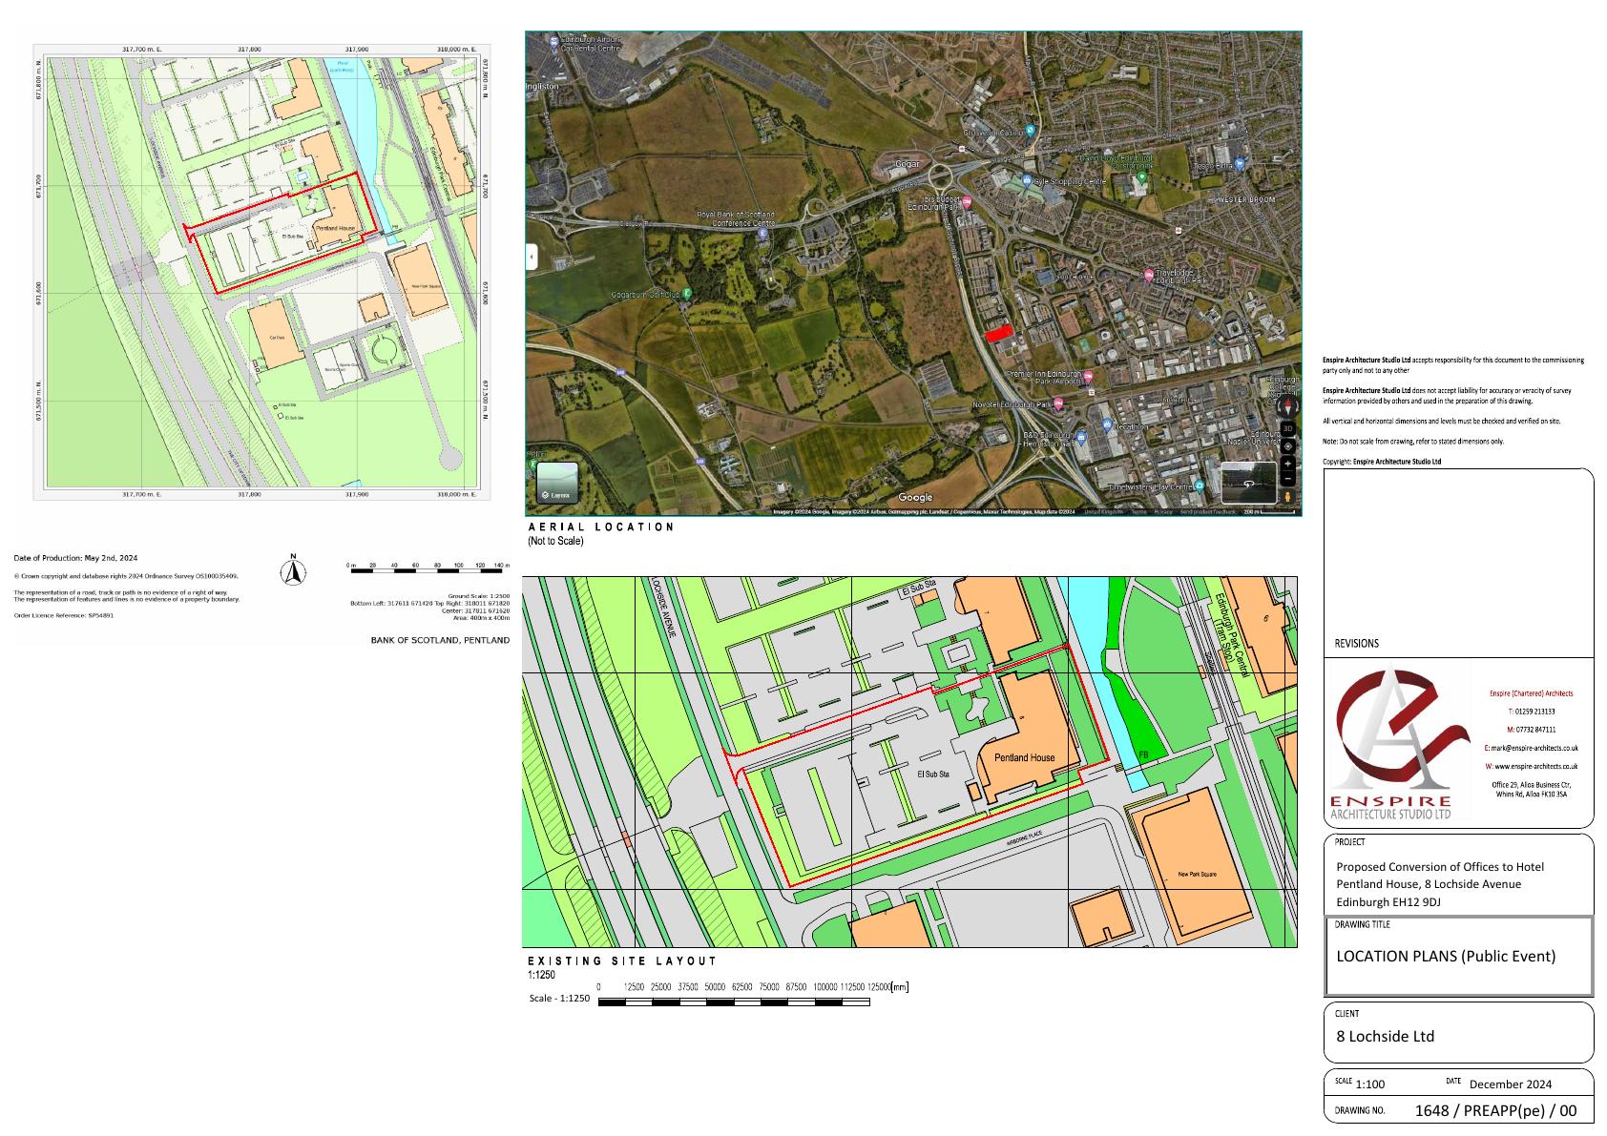The image size is (1607, 1136).
Task: Click 'BANK OF SCOTLAND, PENTLAND' label
Action: coord(440,640)
